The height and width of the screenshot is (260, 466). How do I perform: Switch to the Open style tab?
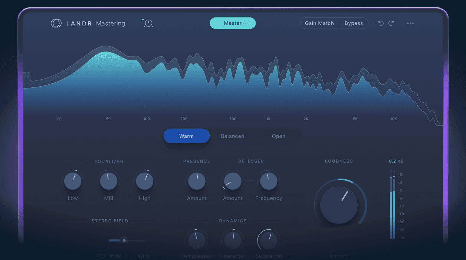tap(279, 136)
